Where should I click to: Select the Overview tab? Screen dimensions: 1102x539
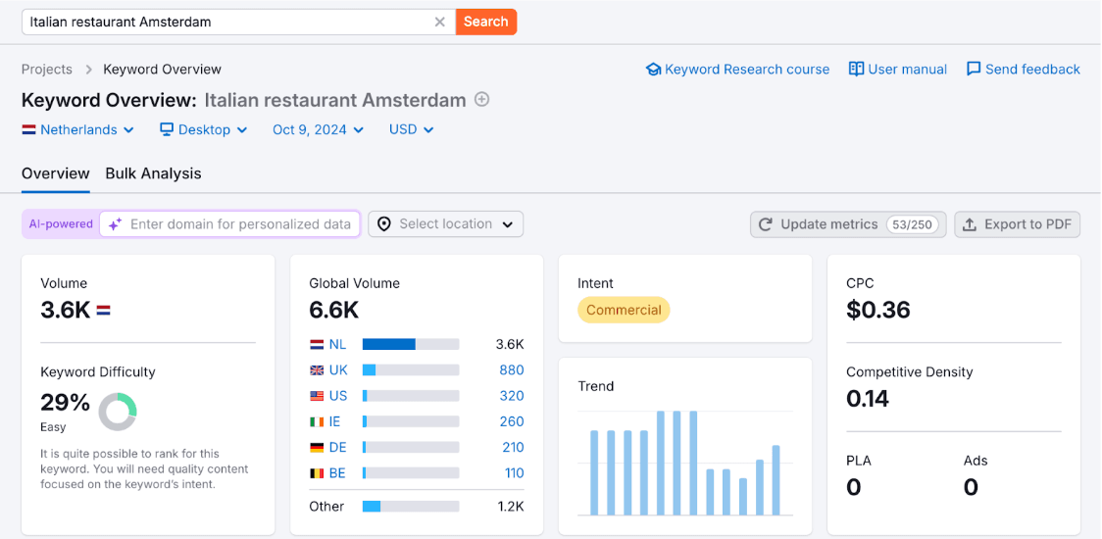(56, 173)
